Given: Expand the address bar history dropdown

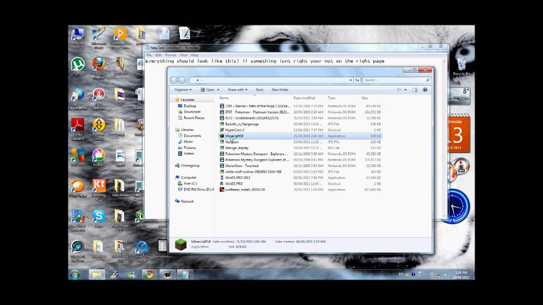Looking at the screenshot, I should tap(351, 80).
